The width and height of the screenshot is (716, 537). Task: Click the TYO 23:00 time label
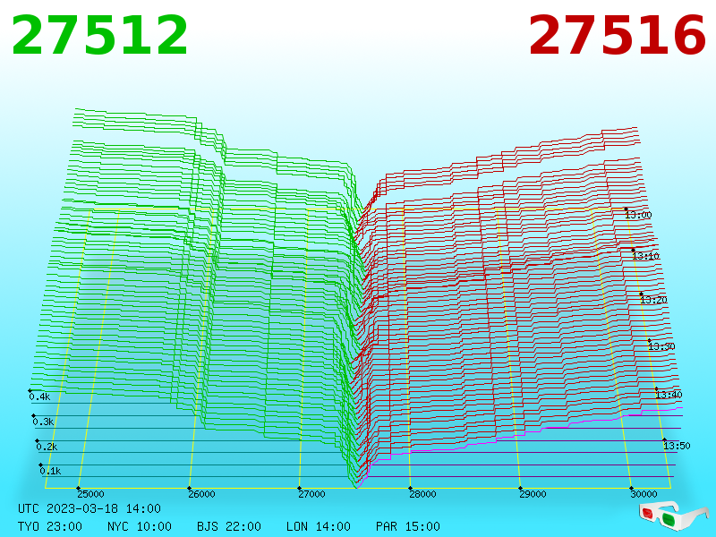tap(50, 526)
